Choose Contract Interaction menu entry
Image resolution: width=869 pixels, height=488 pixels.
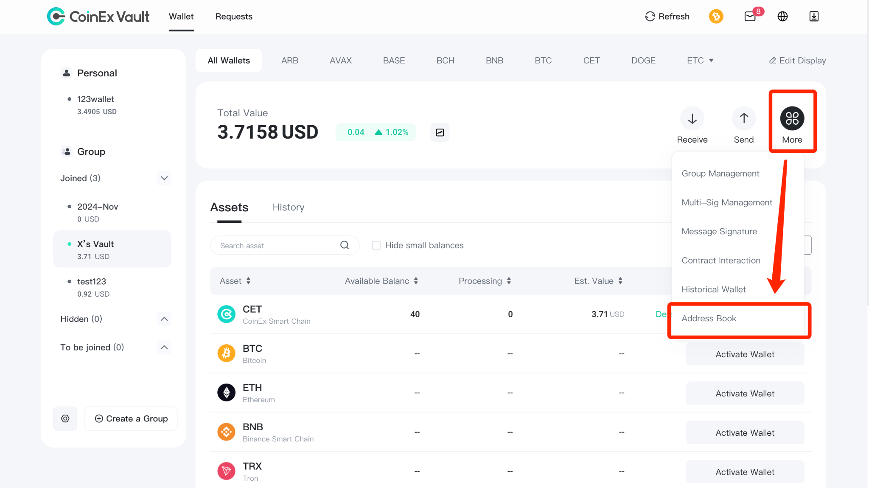(721, 261)
